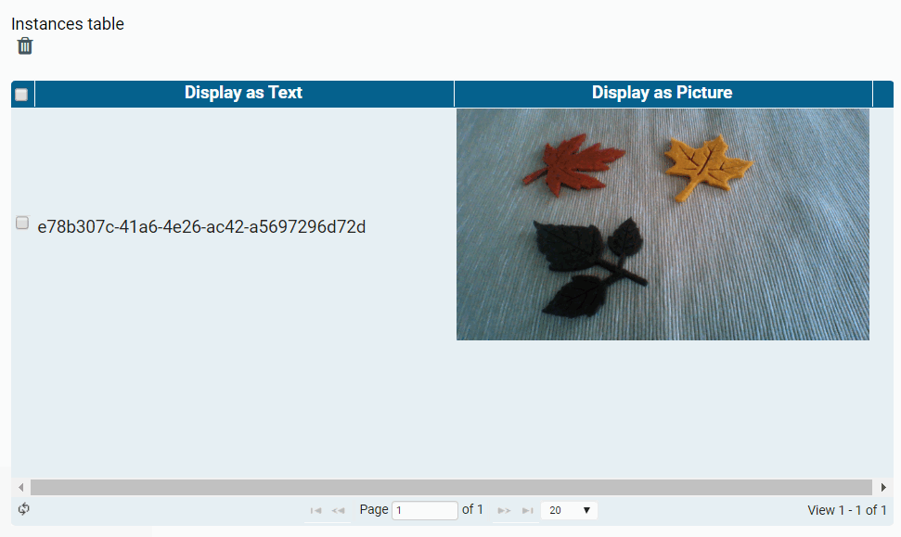The height and width of the screenshot is (537, 901).
Task: Open the maple leaves picture thumbnail
Action: click(663, 224)
